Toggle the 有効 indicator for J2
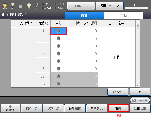 [x=59, y=39]
